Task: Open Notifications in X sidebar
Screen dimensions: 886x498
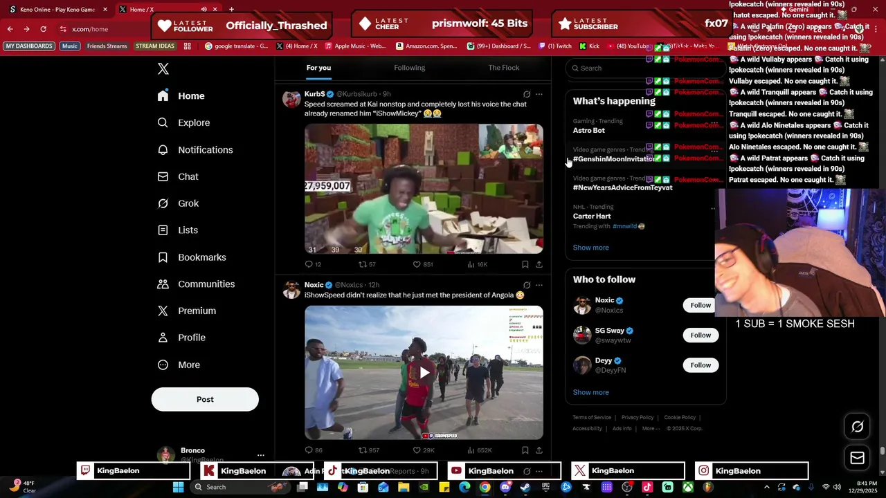Action: click(x=196, y=149)
